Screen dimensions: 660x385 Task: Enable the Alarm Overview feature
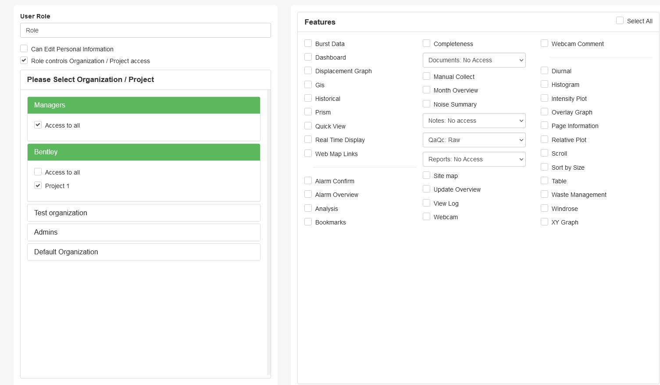(x=308, y=194)
